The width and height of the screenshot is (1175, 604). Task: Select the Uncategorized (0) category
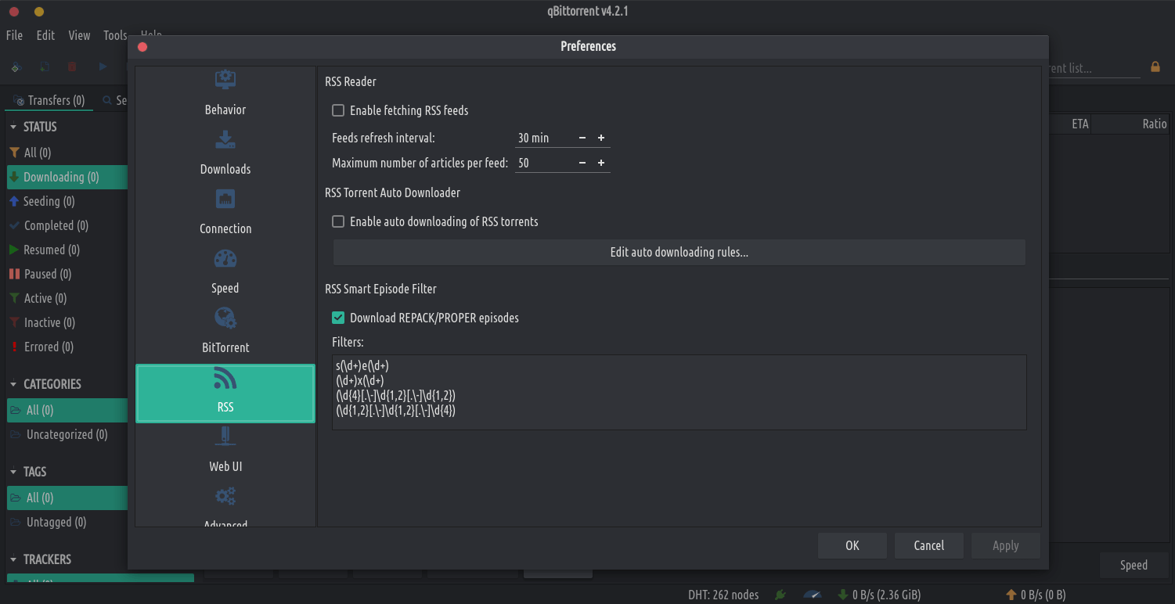[x=67, y=434]
